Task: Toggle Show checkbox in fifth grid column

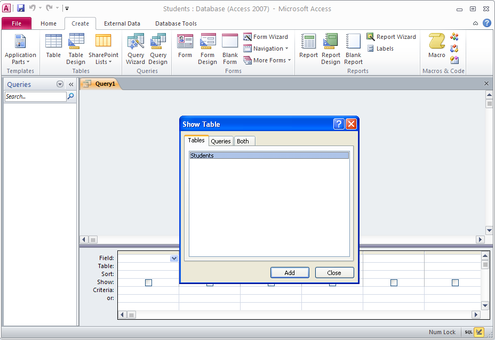Action: click(394, 282)
